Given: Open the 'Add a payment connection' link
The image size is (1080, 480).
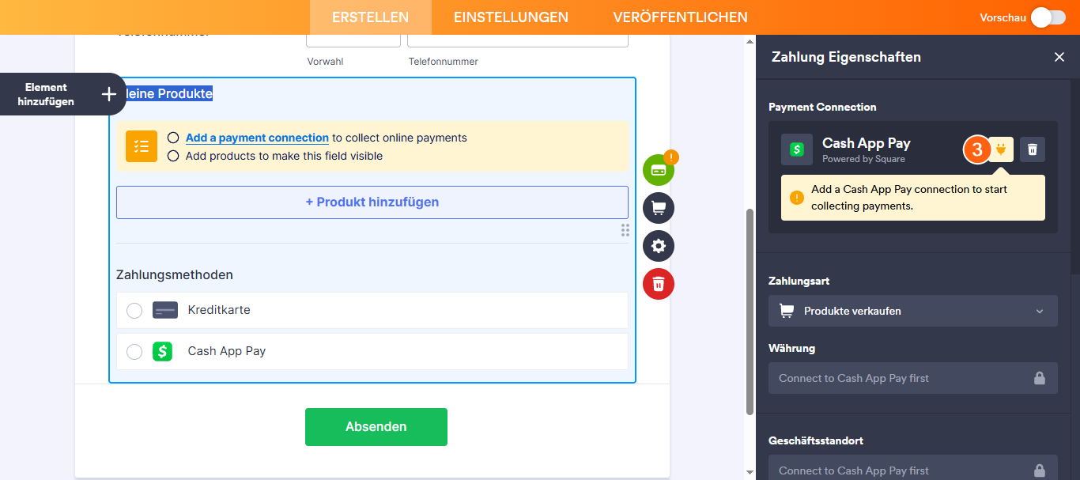Looking at the screenshot, I should click(x=257, y=138).
